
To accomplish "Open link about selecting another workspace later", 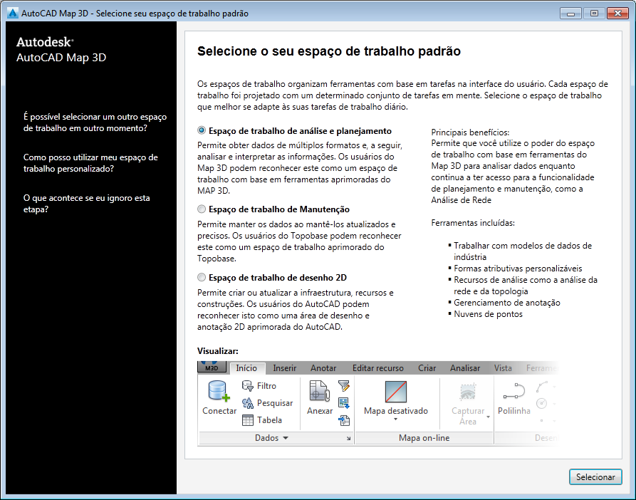I will (95, 123).
